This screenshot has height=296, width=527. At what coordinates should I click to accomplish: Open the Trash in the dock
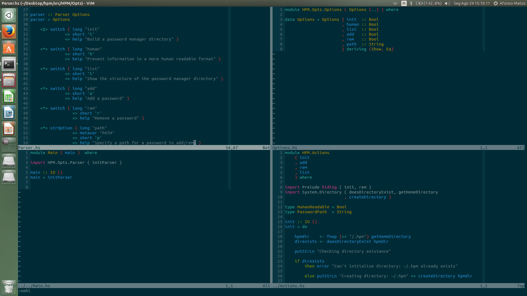(9, 287)
